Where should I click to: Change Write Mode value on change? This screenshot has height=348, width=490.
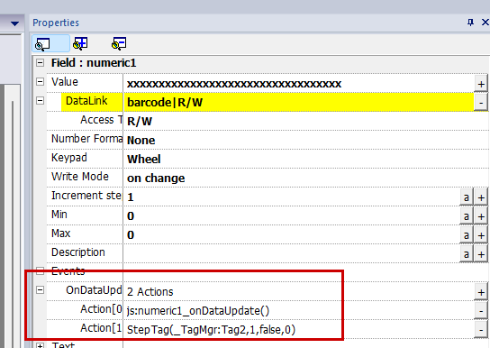306,179
